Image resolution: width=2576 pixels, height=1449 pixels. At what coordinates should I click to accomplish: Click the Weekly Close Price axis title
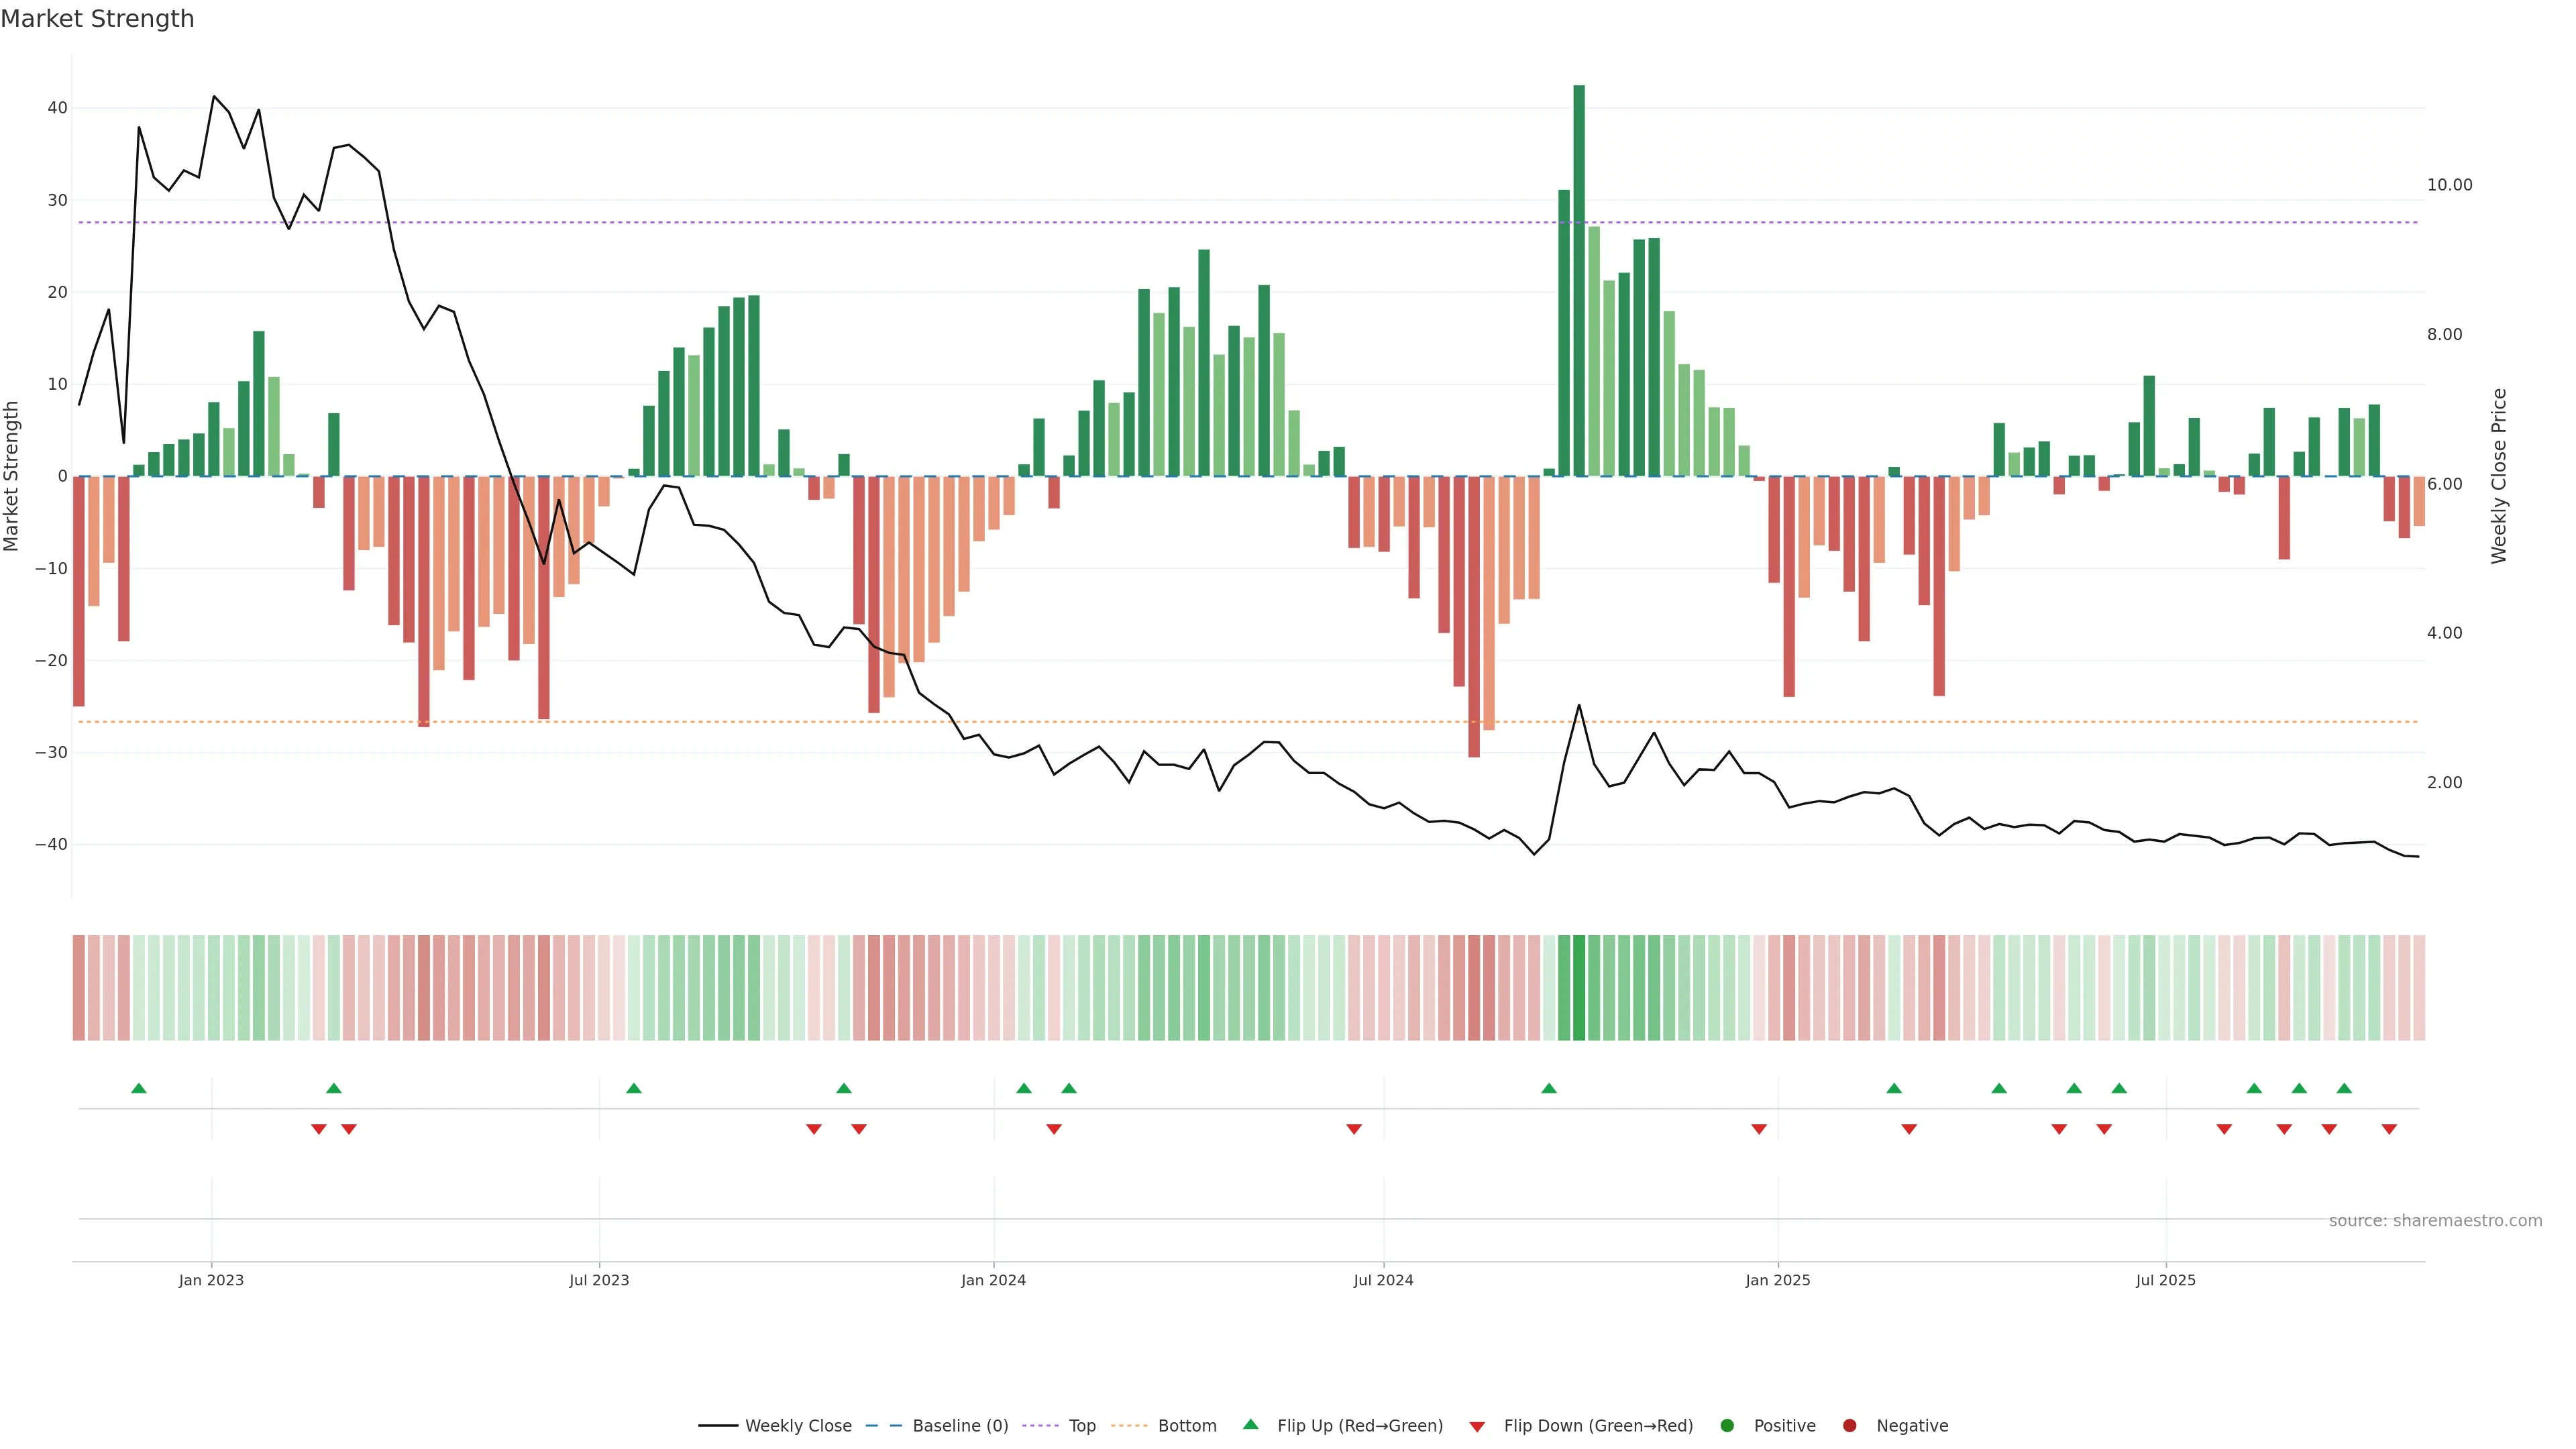pos(2499,476)
